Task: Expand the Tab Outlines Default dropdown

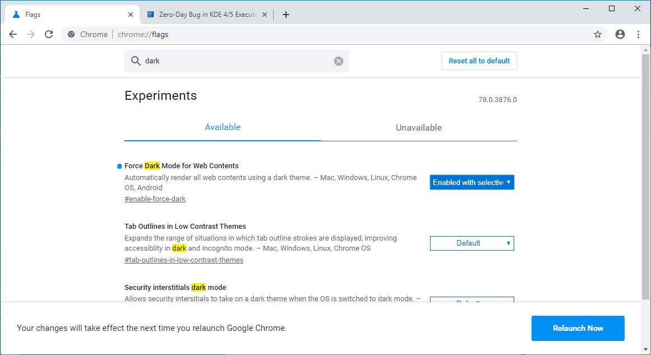Action: click(x=472, y=243)
